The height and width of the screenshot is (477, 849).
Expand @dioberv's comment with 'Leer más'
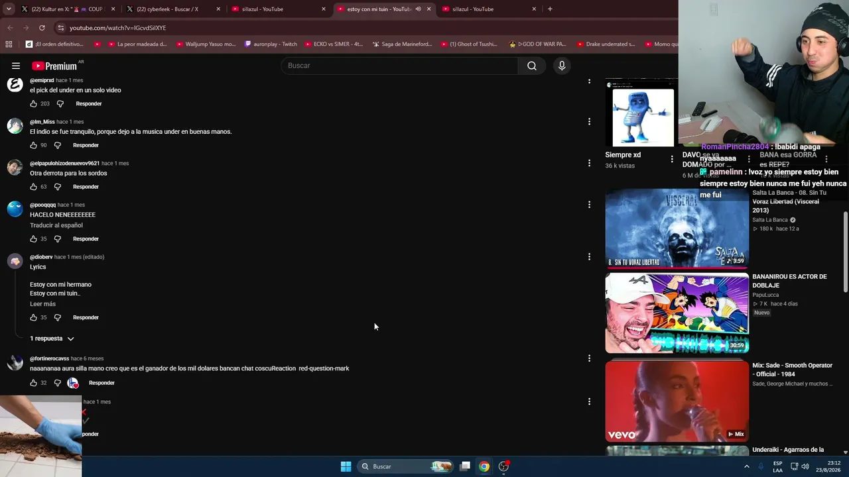(42, 304)
